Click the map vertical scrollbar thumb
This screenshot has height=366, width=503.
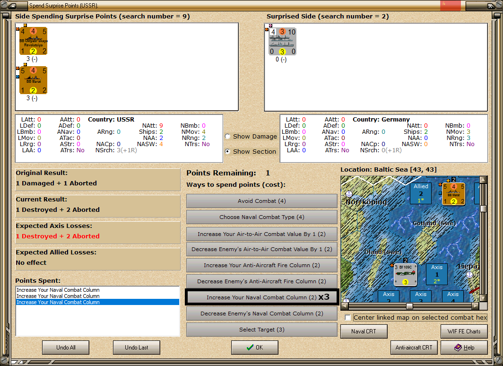(483, 209)
